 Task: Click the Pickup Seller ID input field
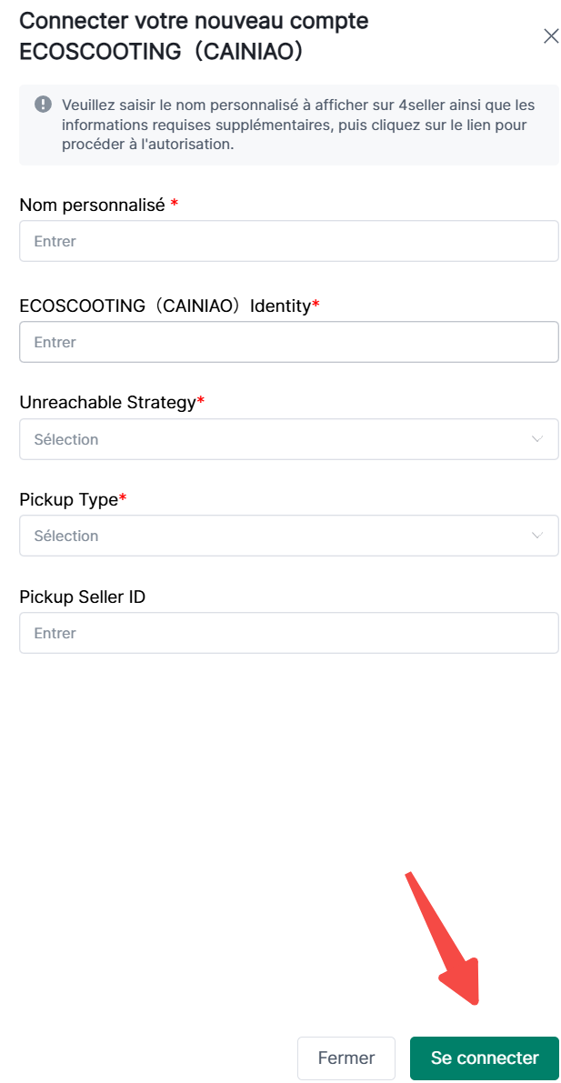coord(288,633)
